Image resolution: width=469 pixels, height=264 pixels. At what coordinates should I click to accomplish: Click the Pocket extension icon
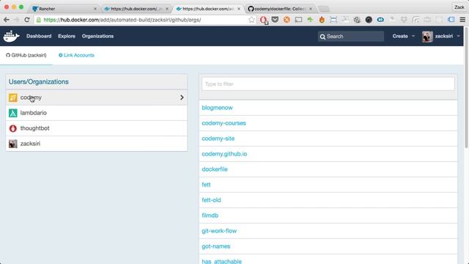tap(275, 20)
